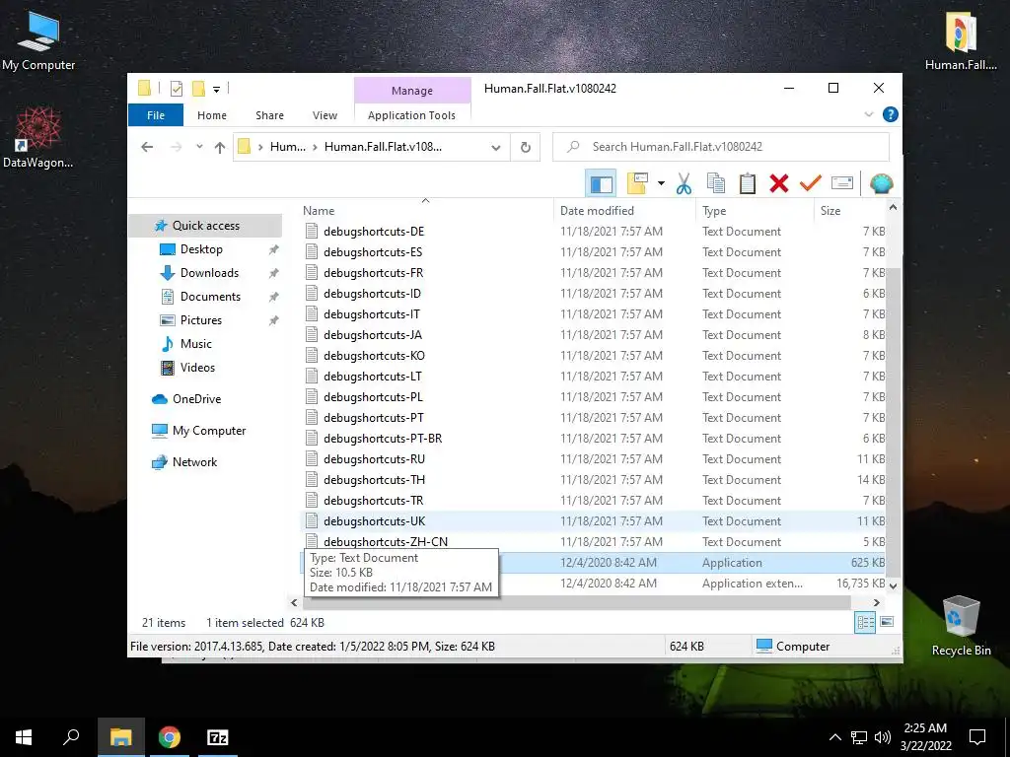Open the address bar history dropdown
Image resolution: width=1010 pixels, height=757 pixels.
(496, 148)
